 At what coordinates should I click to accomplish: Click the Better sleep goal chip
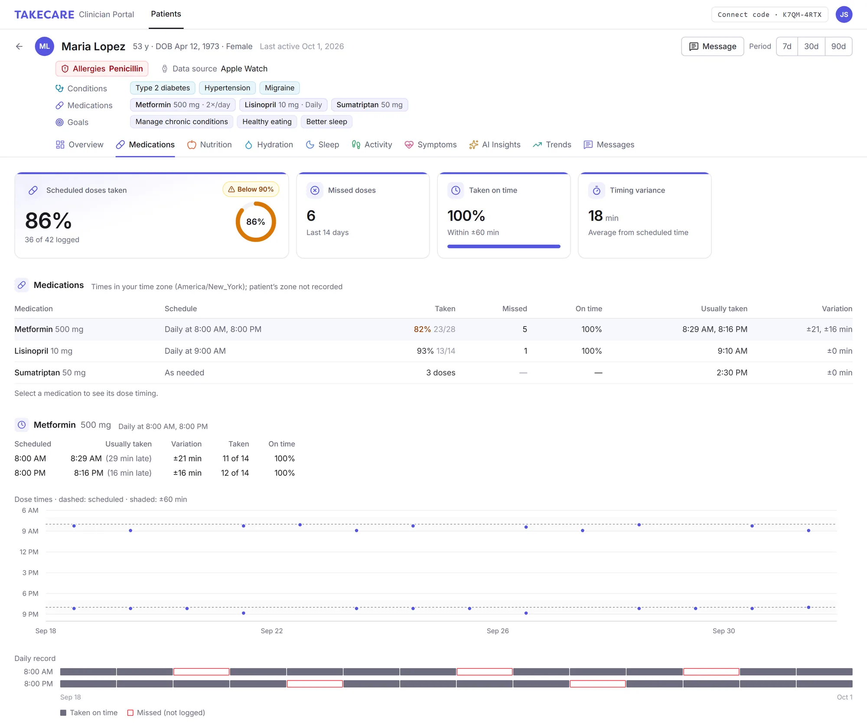326,122
